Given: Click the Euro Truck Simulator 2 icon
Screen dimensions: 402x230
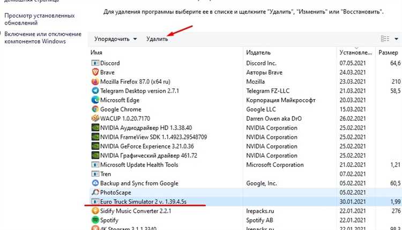Looking at the screenshot, I should click(95, 202).
